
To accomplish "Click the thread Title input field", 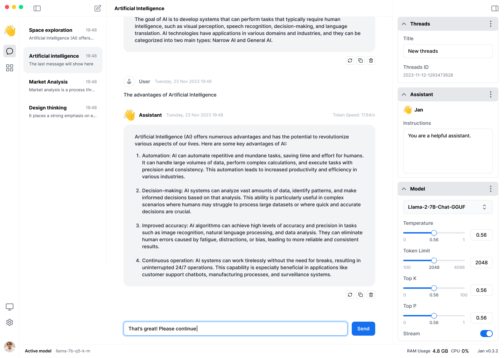I will (448, 51).
